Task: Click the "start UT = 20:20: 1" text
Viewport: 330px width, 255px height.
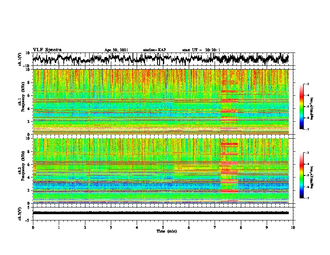Action: (201, 50)
